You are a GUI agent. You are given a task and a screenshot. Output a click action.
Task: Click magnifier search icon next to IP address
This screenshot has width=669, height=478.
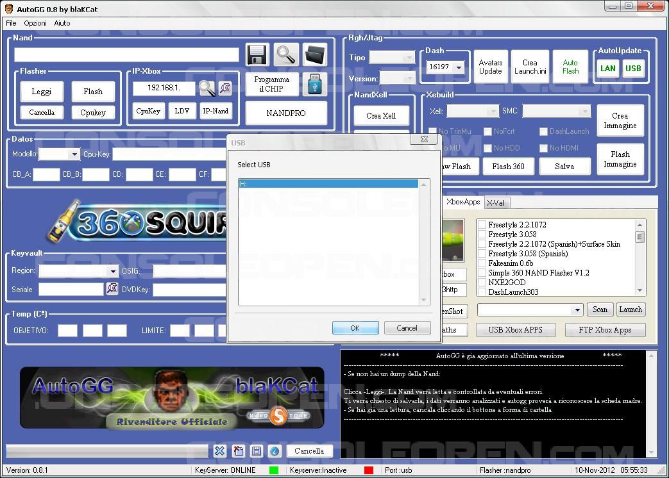tap(207, 88)
